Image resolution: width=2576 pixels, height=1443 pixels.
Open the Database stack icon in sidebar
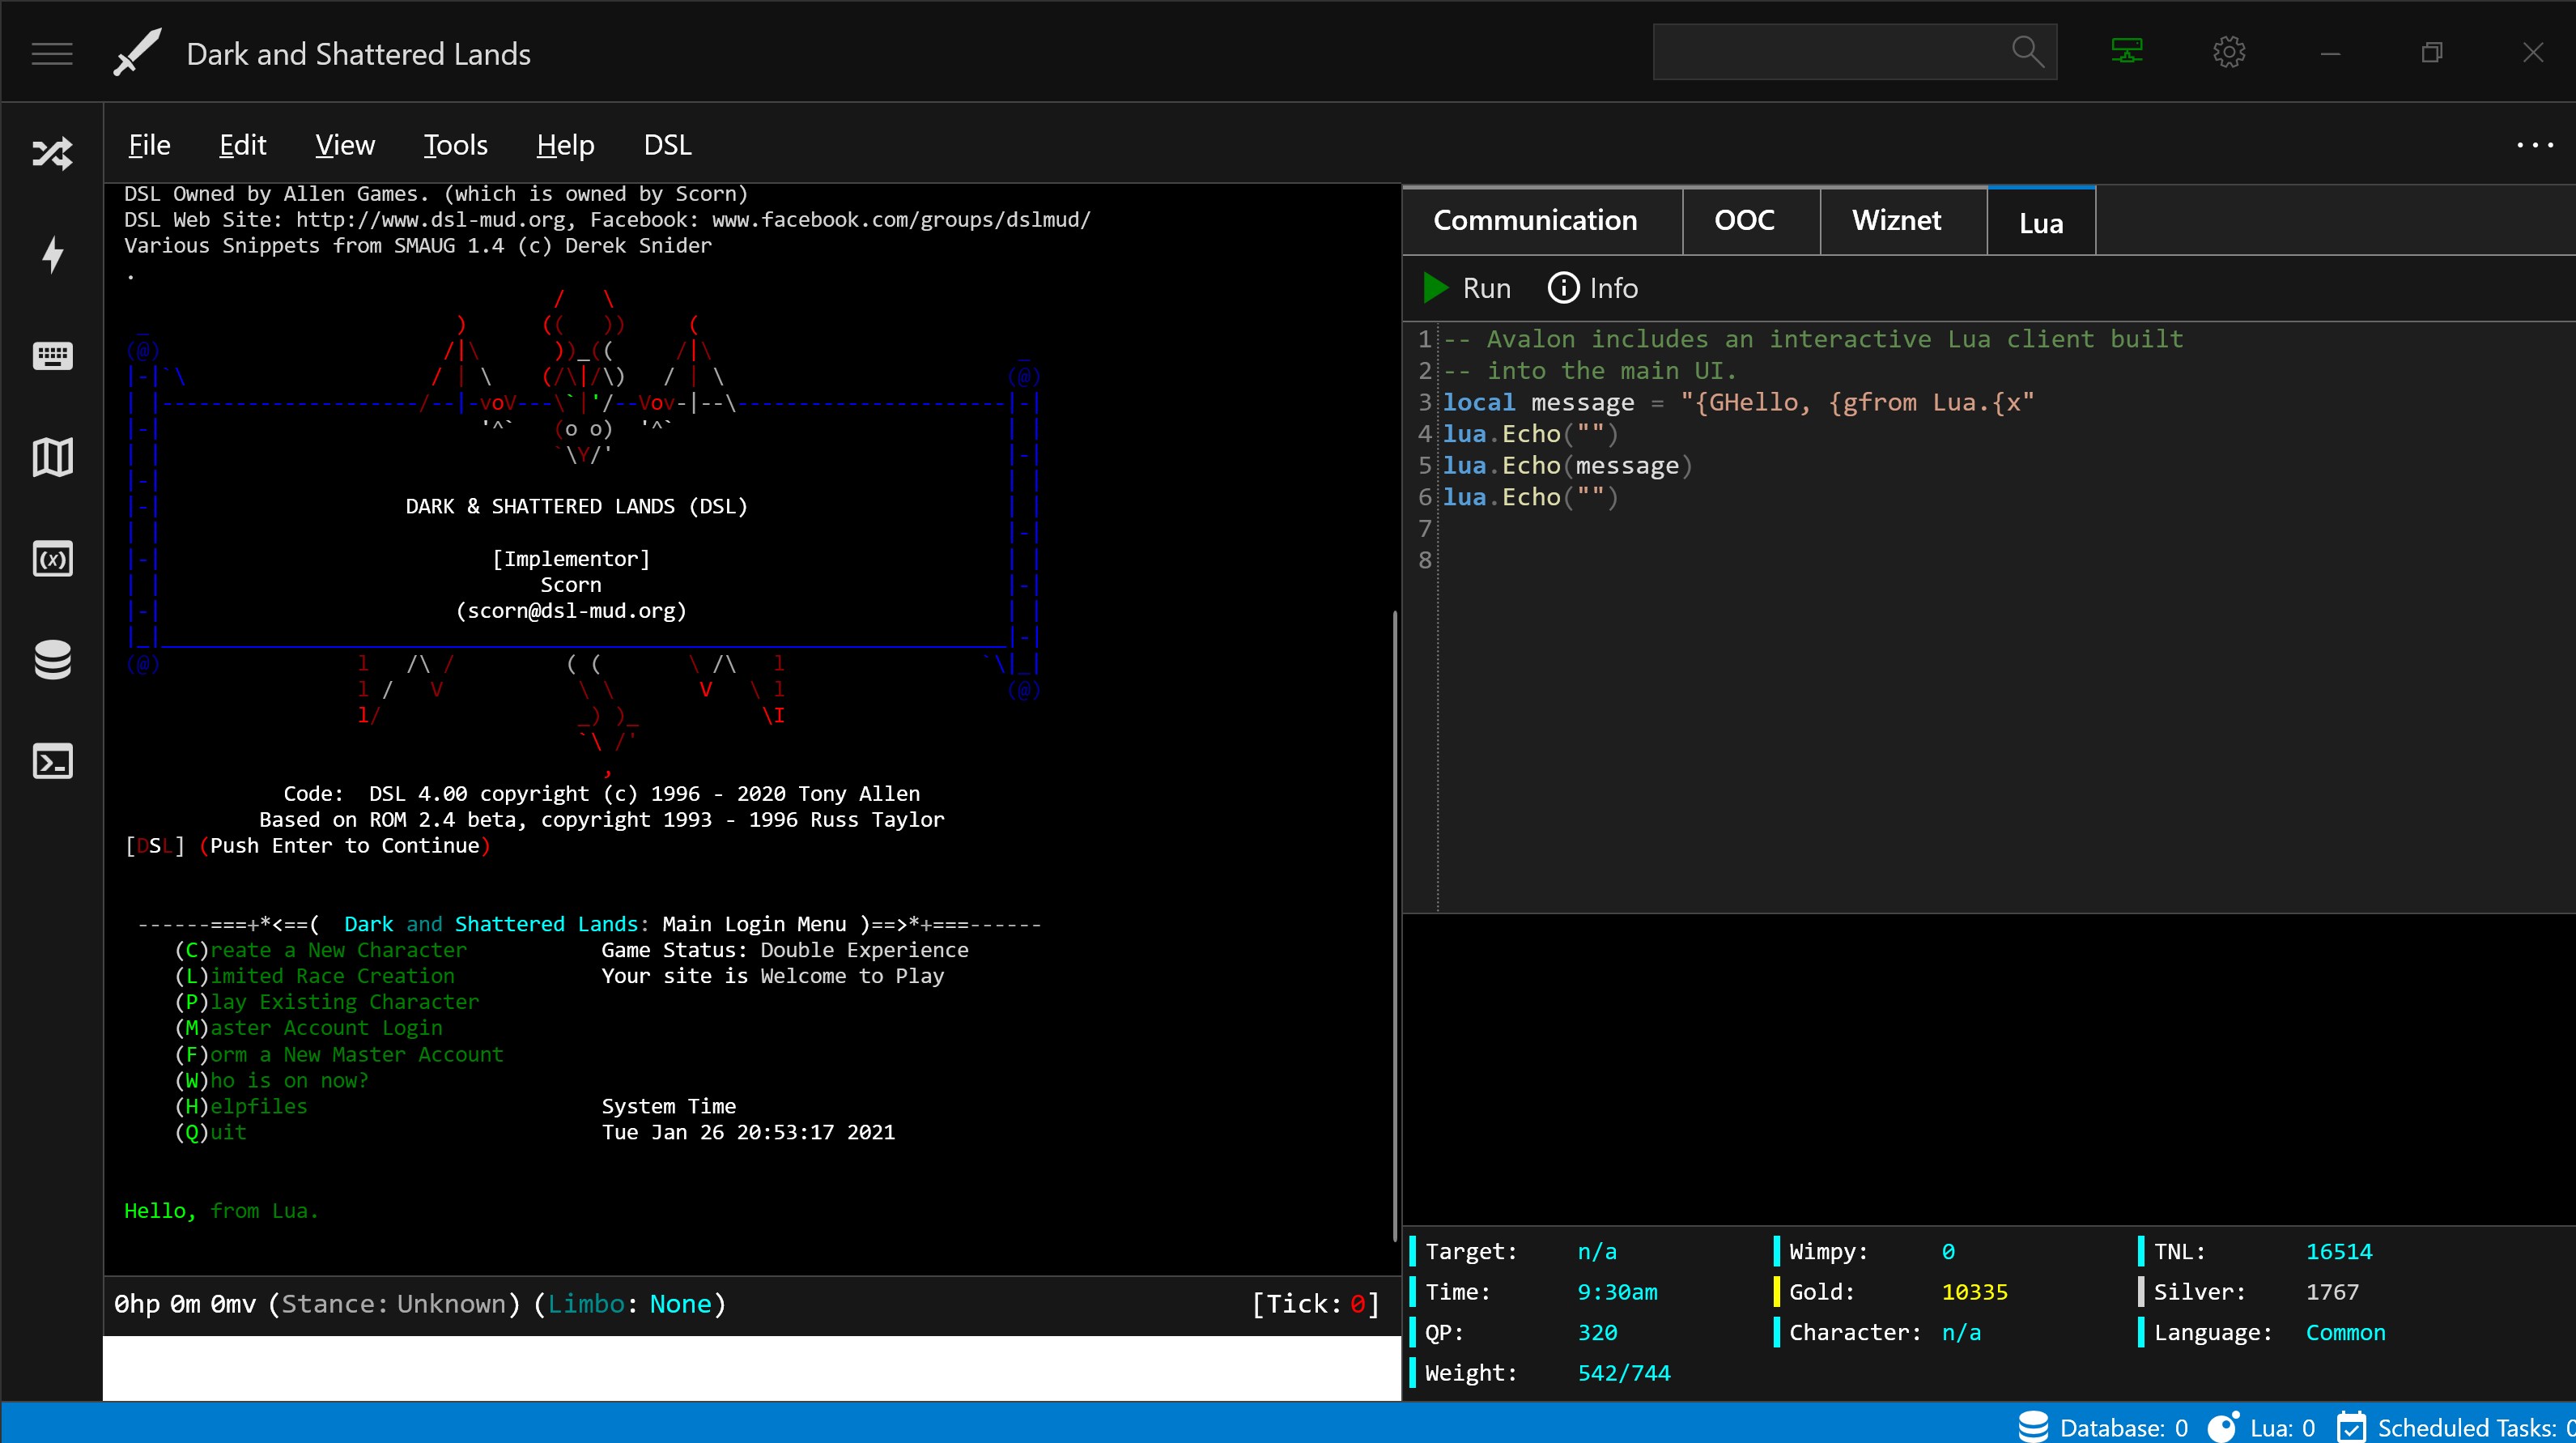[x=52, y=660]
